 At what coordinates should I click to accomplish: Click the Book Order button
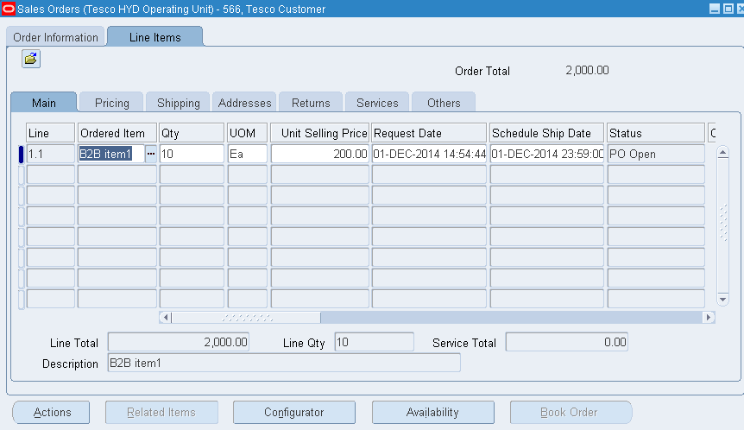[571, 412]
